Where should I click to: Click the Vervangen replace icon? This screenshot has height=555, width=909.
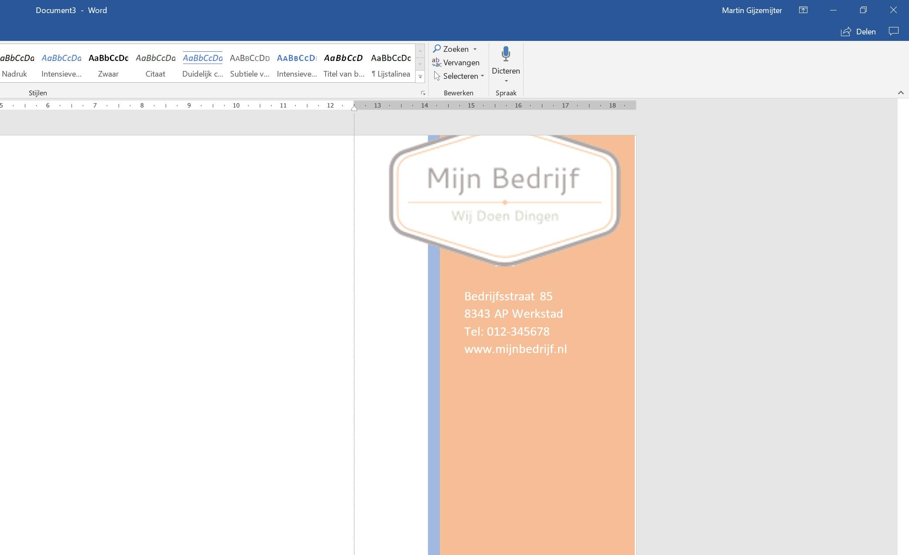click(437, 63)
